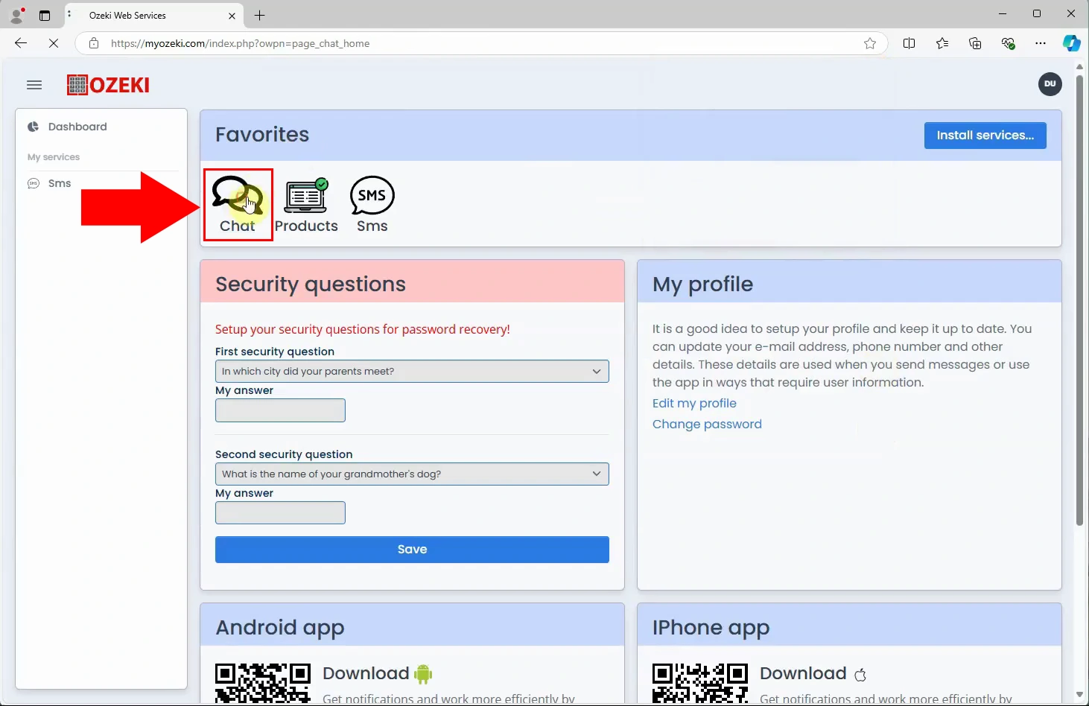Click the scrollbar down arrow
The width and height of the screenshot is (1089, 706).
click(x=1079, y=695)
